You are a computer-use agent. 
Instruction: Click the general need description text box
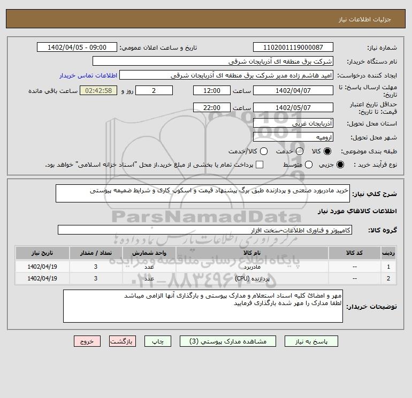click(x=203, y=193)
